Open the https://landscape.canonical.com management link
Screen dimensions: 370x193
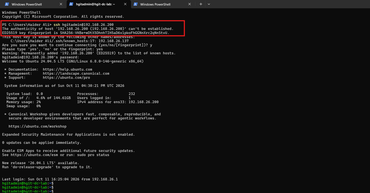click(x=76, y=74)
